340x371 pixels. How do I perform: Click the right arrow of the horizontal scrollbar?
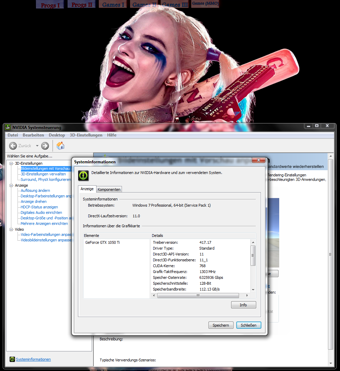click(x=247, y=295)
